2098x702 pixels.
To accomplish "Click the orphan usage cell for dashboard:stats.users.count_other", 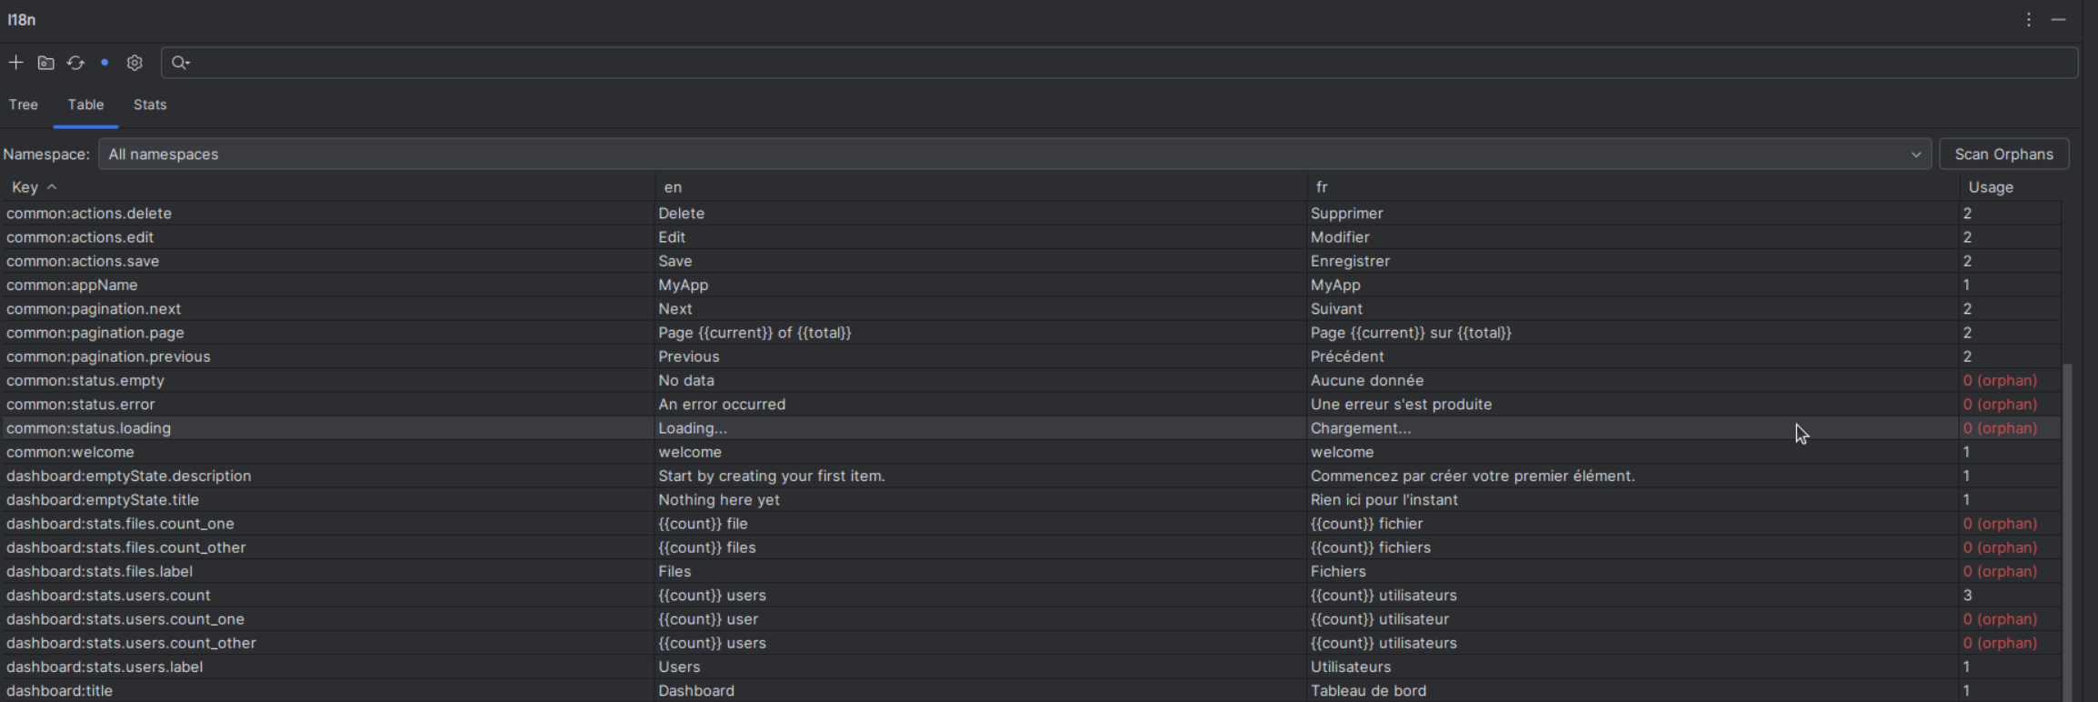I will coord(2000,643).
